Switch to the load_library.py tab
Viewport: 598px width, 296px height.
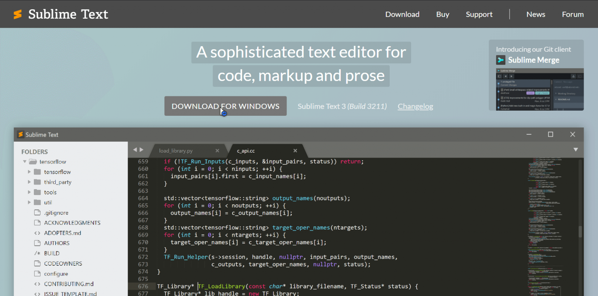tap(176, 150)
